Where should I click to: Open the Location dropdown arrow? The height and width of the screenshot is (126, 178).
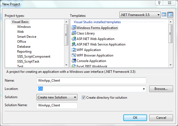(x=144, y=89)
